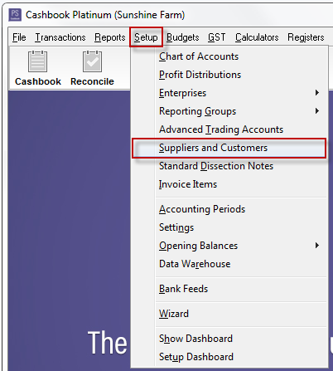Screen dimensions: 333x371
Task: Open the File menu
Action: 19,37
